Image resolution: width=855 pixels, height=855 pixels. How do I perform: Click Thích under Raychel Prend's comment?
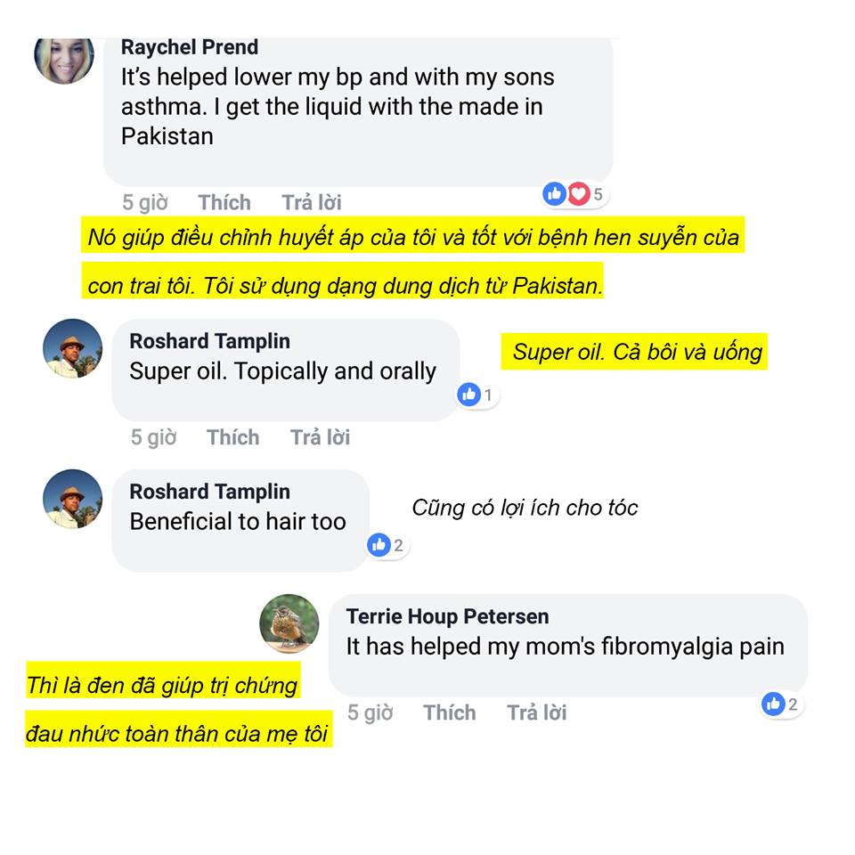click(224, 202)
